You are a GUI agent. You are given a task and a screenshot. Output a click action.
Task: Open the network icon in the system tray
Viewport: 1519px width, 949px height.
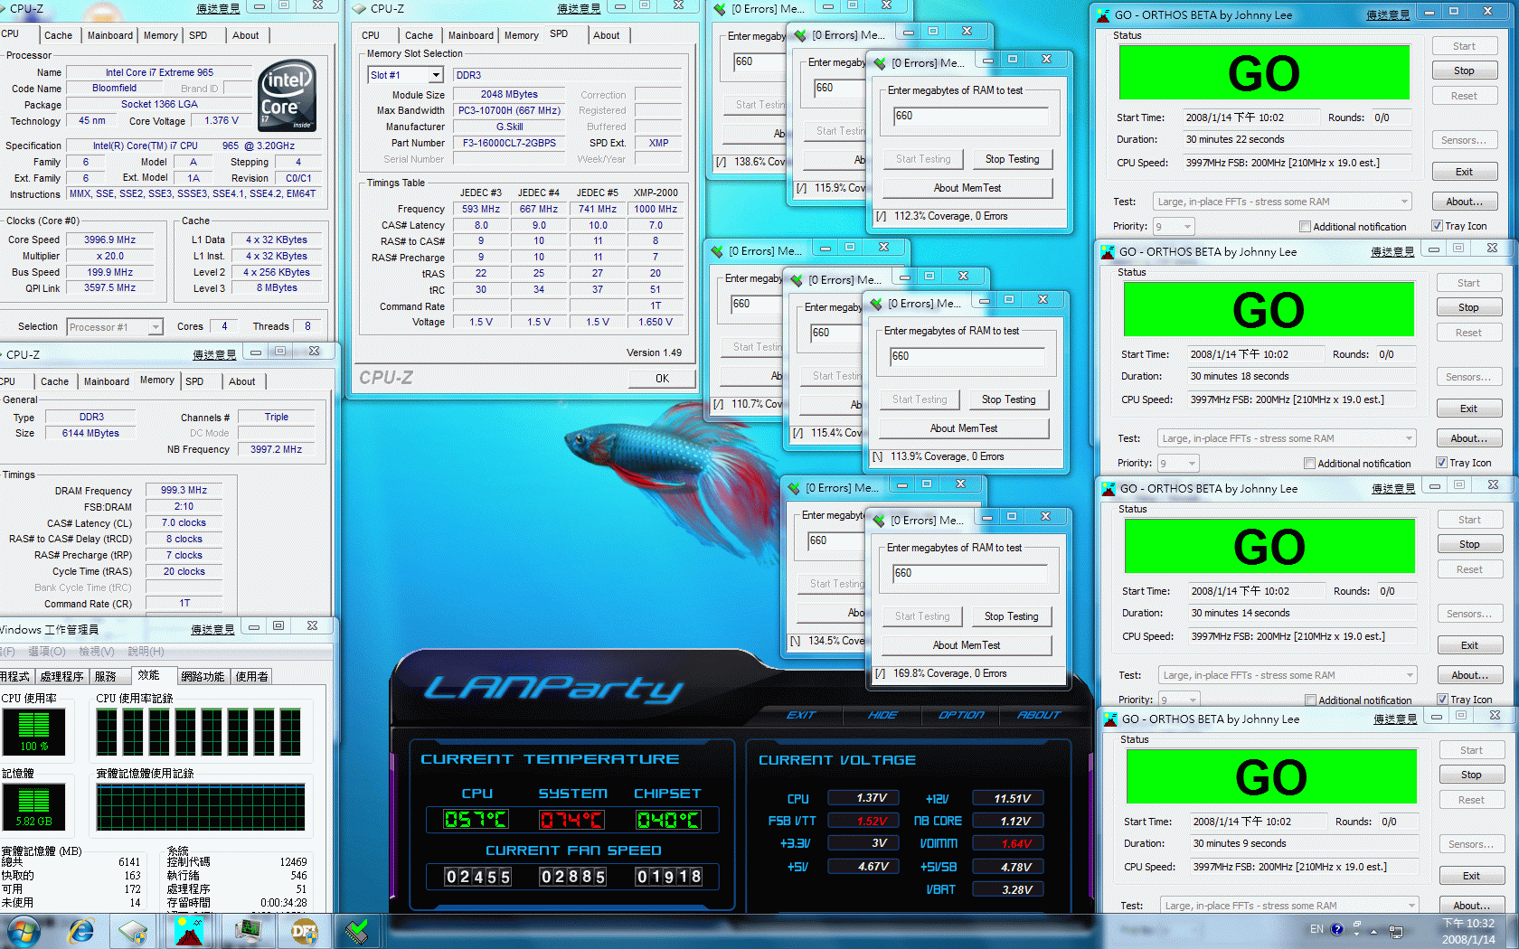coord(1396,931)
